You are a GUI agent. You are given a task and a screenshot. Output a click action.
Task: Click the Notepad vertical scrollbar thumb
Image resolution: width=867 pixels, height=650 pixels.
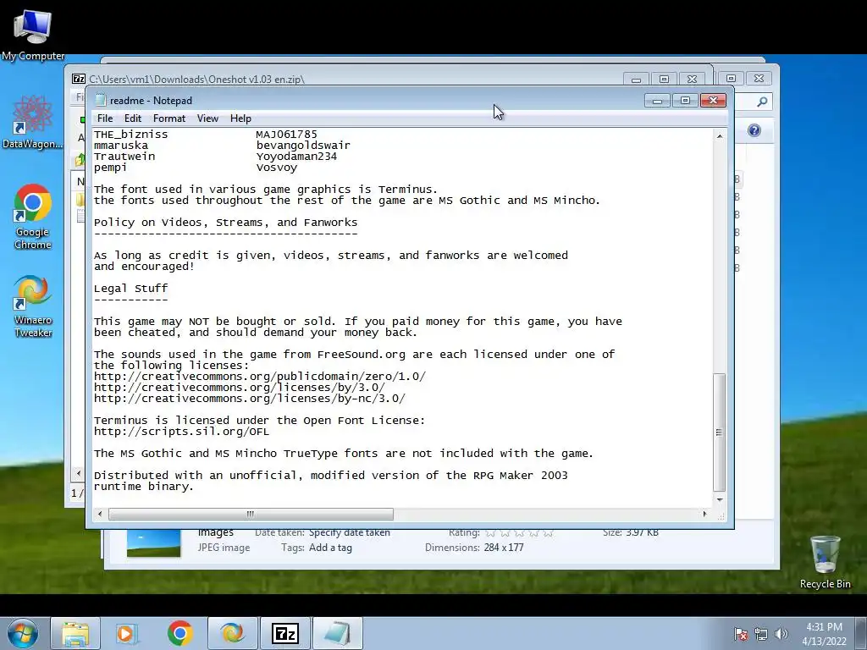(x=720, y=432)
